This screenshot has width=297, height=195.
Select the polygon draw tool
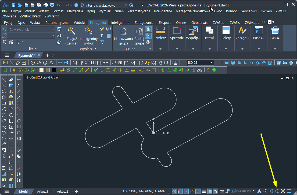(x=4, y=97)
